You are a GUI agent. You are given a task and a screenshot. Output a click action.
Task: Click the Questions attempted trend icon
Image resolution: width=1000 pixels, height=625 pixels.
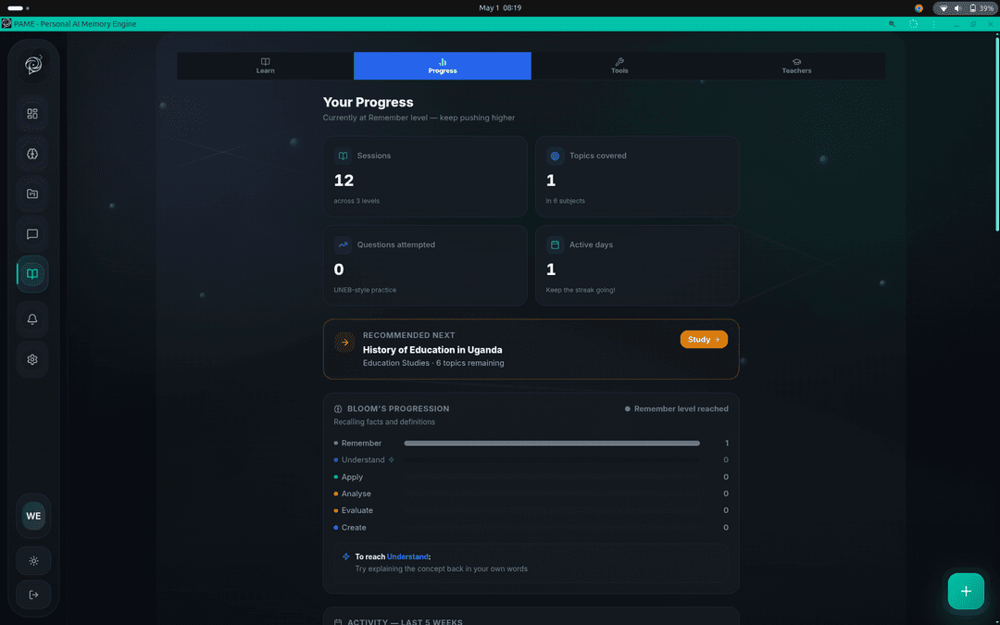coord(343,244)
